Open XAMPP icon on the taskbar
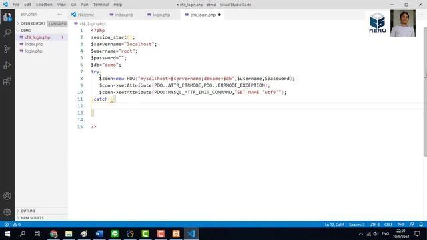The width and height of the screenshot is (427, 240). tap(176, 234)
